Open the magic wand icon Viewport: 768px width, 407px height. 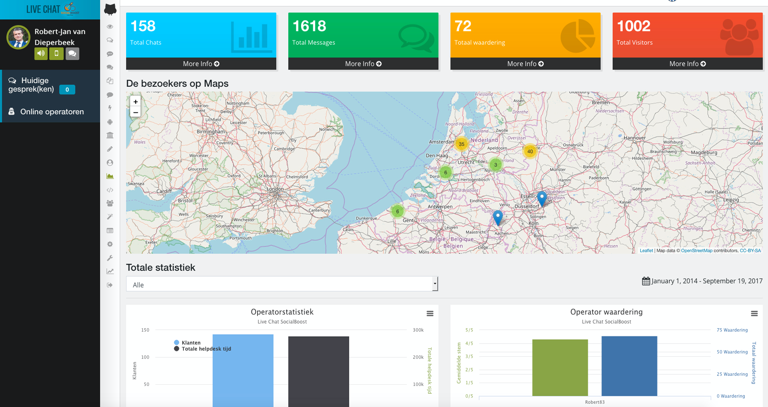click(110, 217)
